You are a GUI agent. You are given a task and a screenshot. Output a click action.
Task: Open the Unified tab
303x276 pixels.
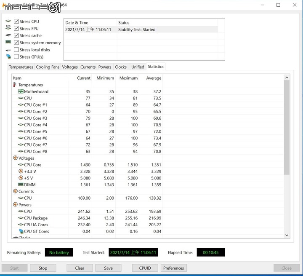pyautogui.click(x=138, y=67)
